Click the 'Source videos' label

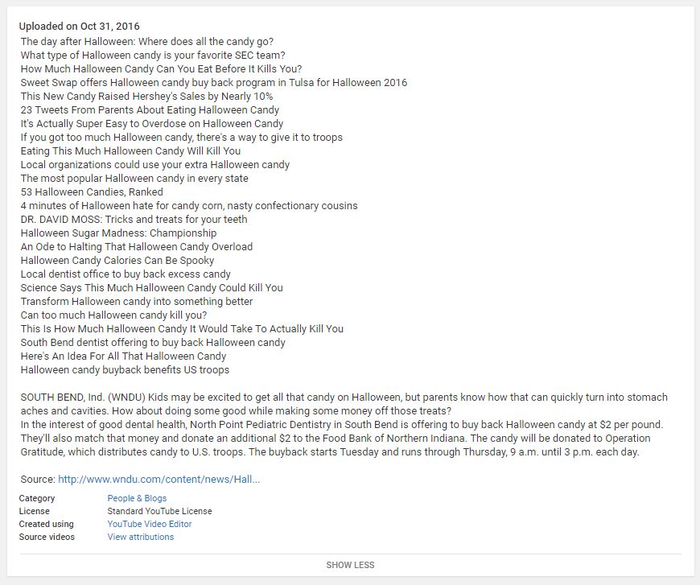[x=47, y=537]
